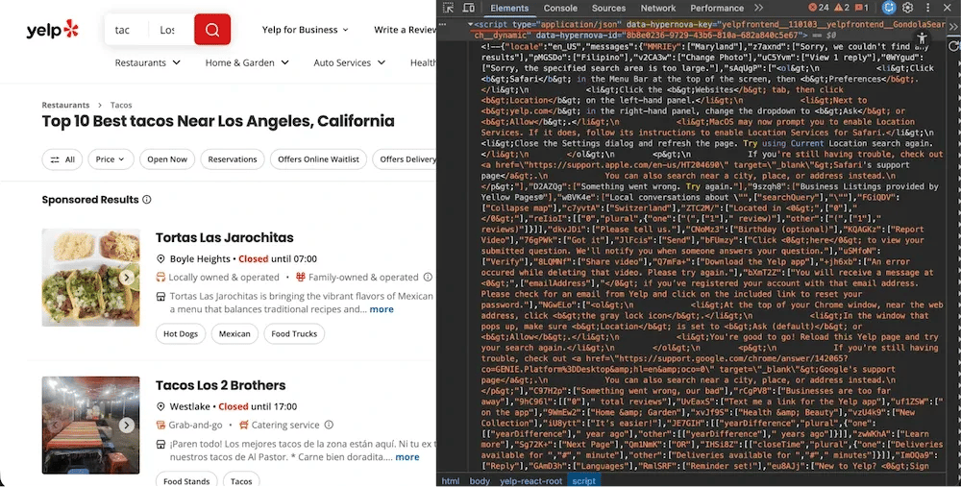
Task: Click the red Yelp search button
Action: point(211,30)
